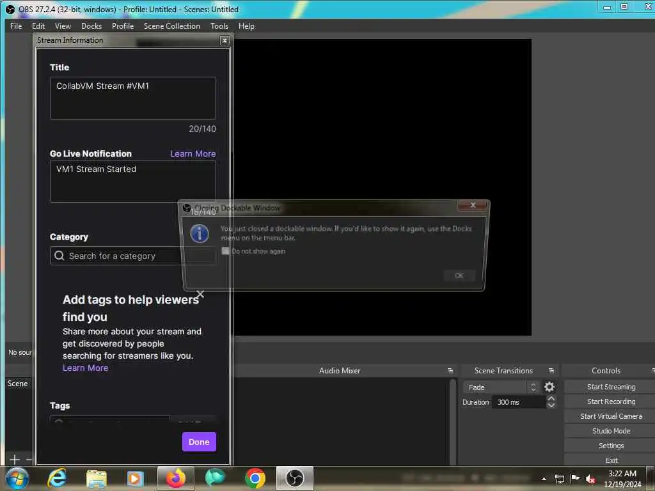
Task: Switch to OBS Studio taskbar icon
Action: tap(294, 478)
